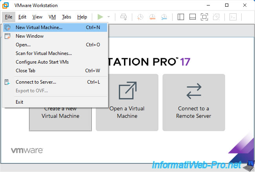
Task: Click the Connect to Remote Server arrows icon
Action: (194, 91)
